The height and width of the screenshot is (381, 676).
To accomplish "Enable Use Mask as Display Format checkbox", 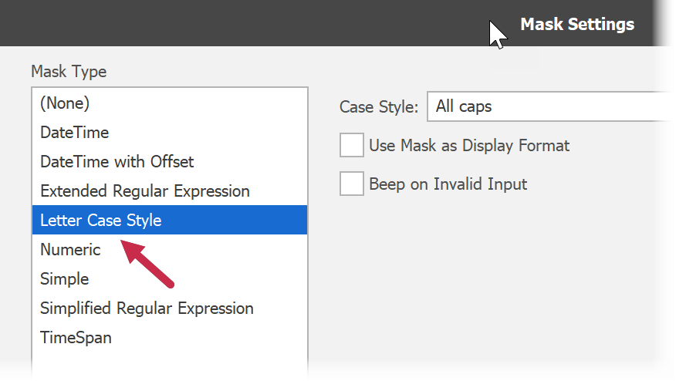I will (x=352, y=145).
